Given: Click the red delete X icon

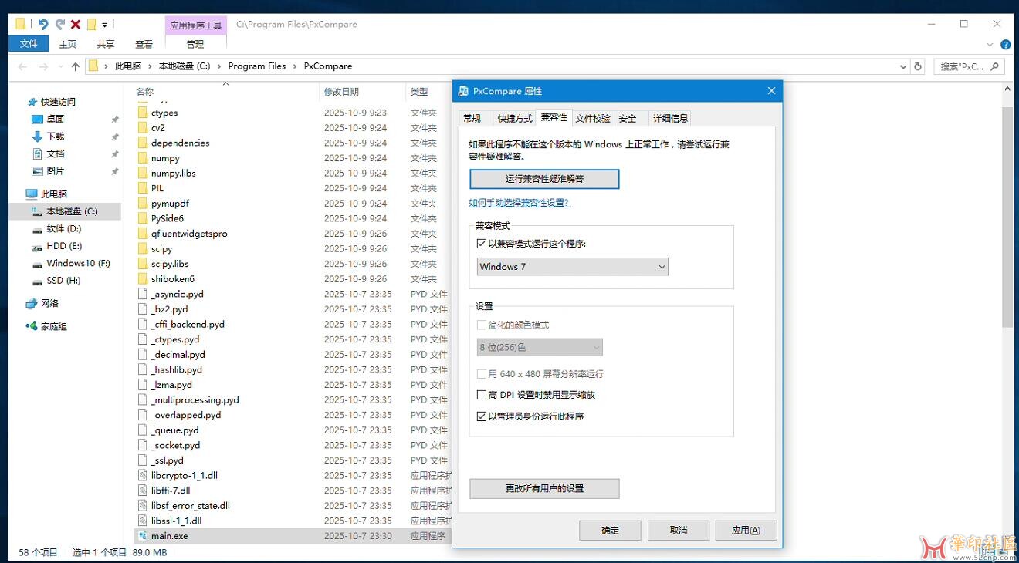Looking at the screenshot, I should (x=76, y=25).
